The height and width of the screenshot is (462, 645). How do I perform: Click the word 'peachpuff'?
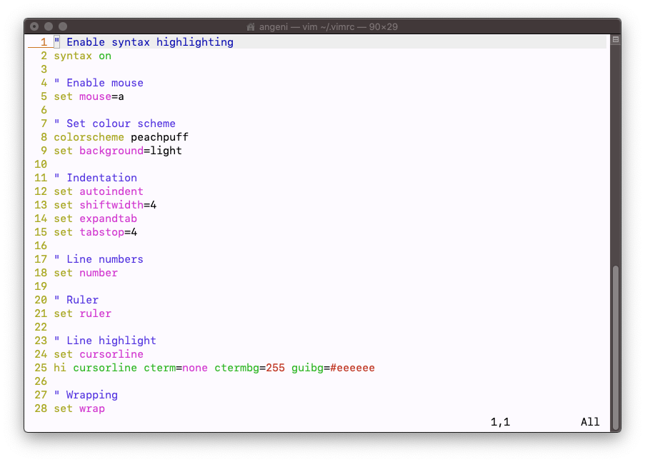tap(159, 137)
